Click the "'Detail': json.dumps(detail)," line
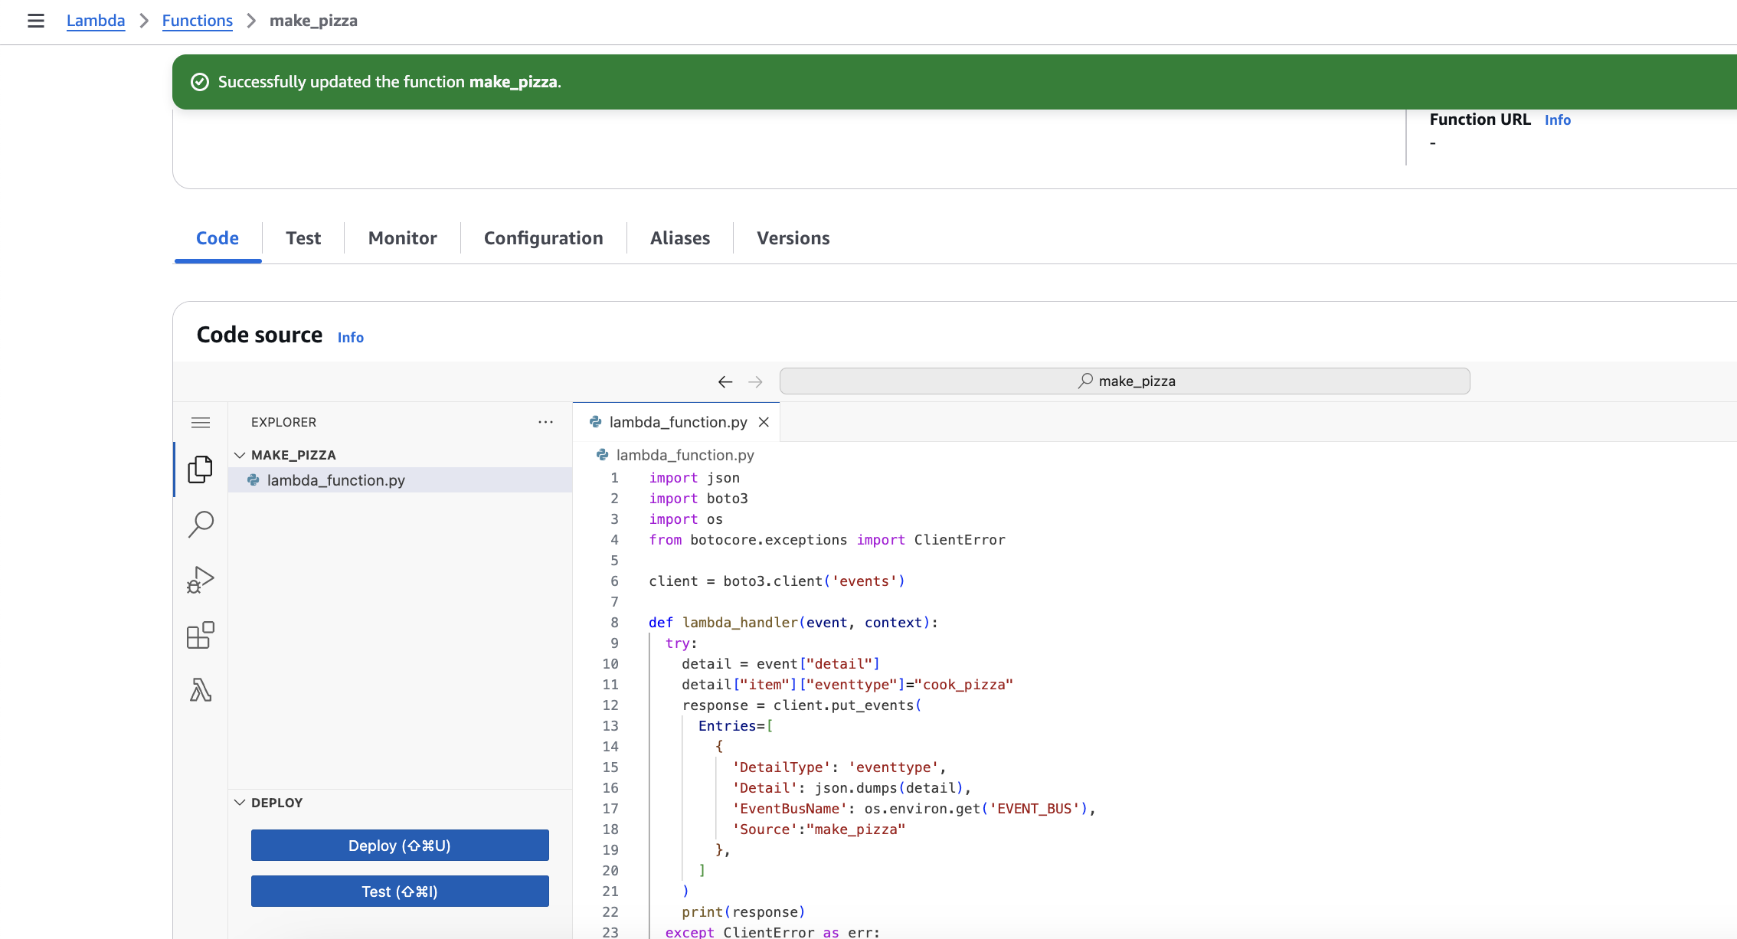 tap(852, 788)
